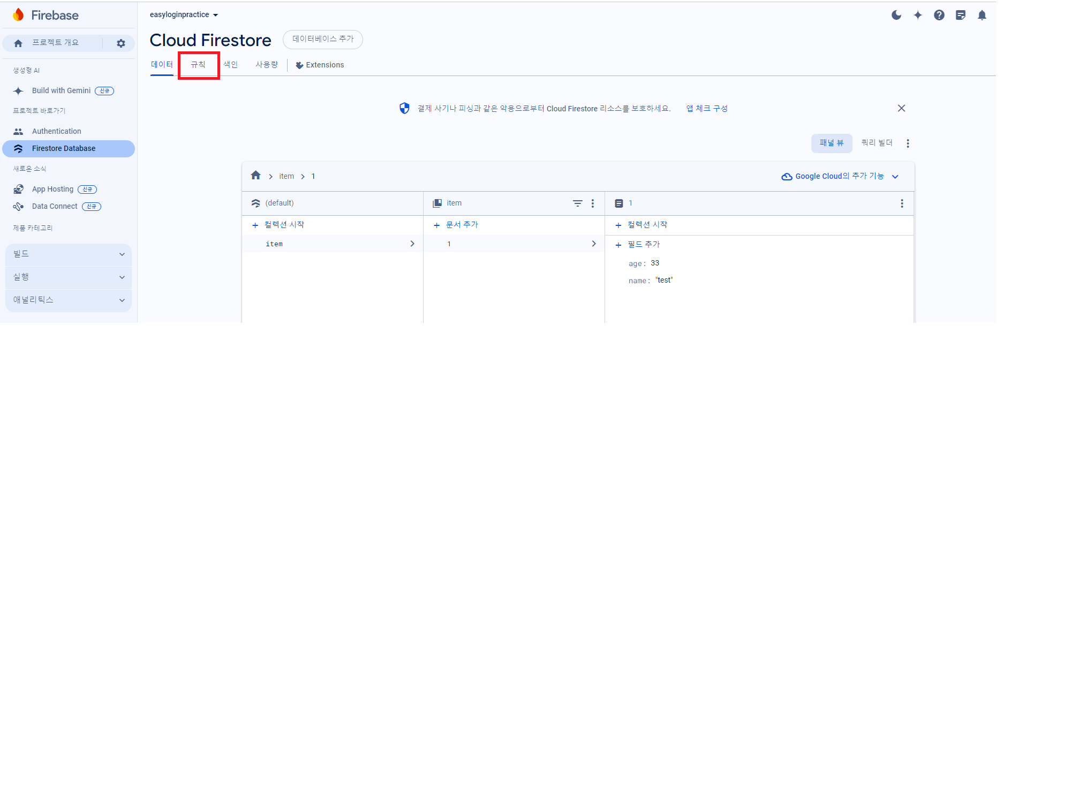The width and height of the screenshot is (1071, 803).
Task: Toggle dark mode moon icon
Action: [896, 15]
